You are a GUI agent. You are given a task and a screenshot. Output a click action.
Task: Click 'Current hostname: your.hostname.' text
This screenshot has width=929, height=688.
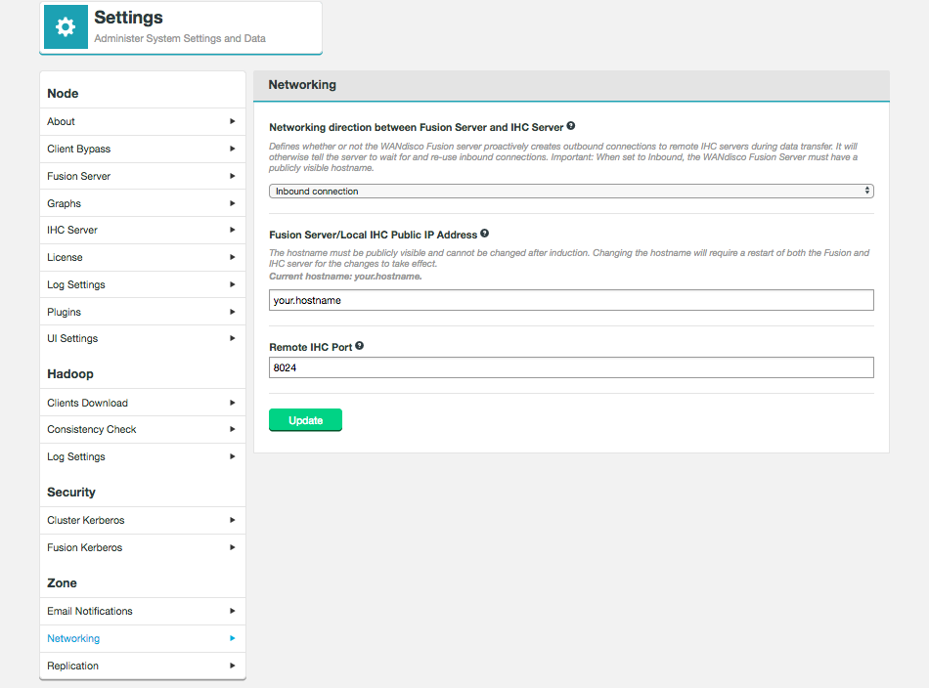[x=345, y=277]
